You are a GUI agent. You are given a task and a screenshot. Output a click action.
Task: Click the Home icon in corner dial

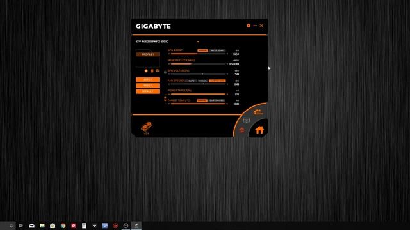[259, 130]
